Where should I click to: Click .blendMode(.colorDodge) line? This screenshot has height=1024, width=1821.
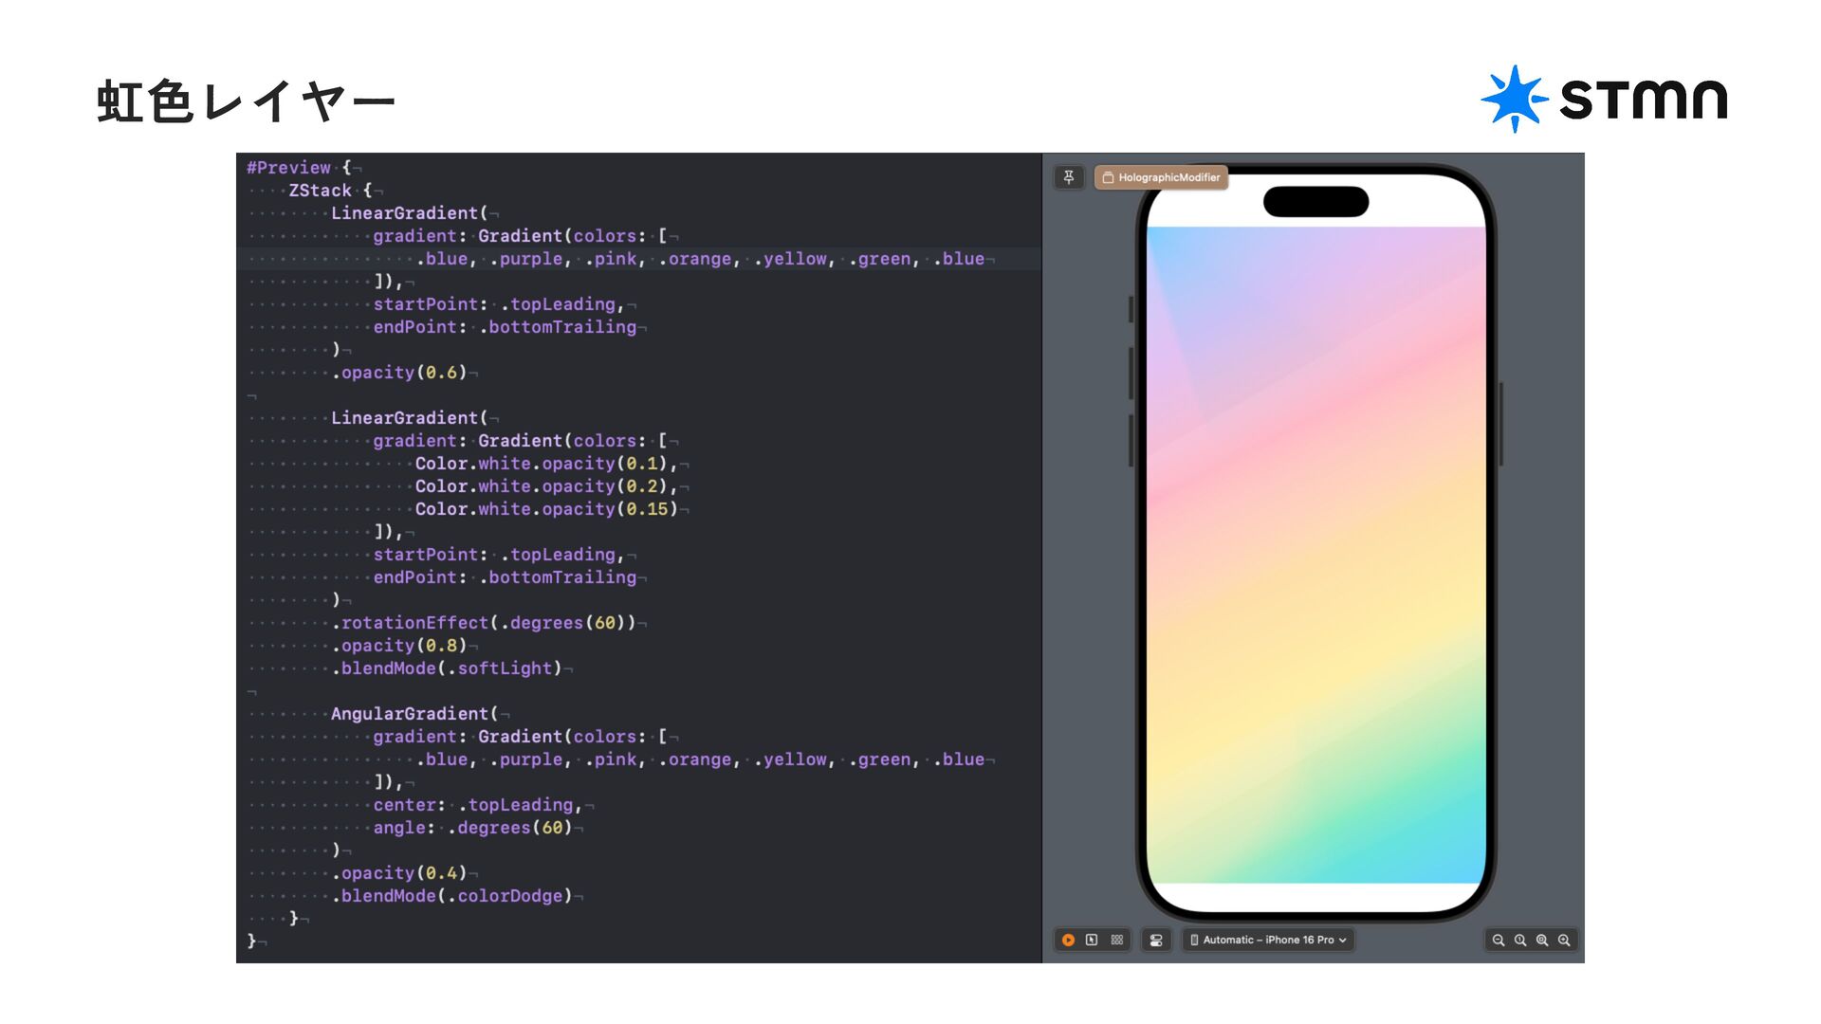tap(452, 896)
